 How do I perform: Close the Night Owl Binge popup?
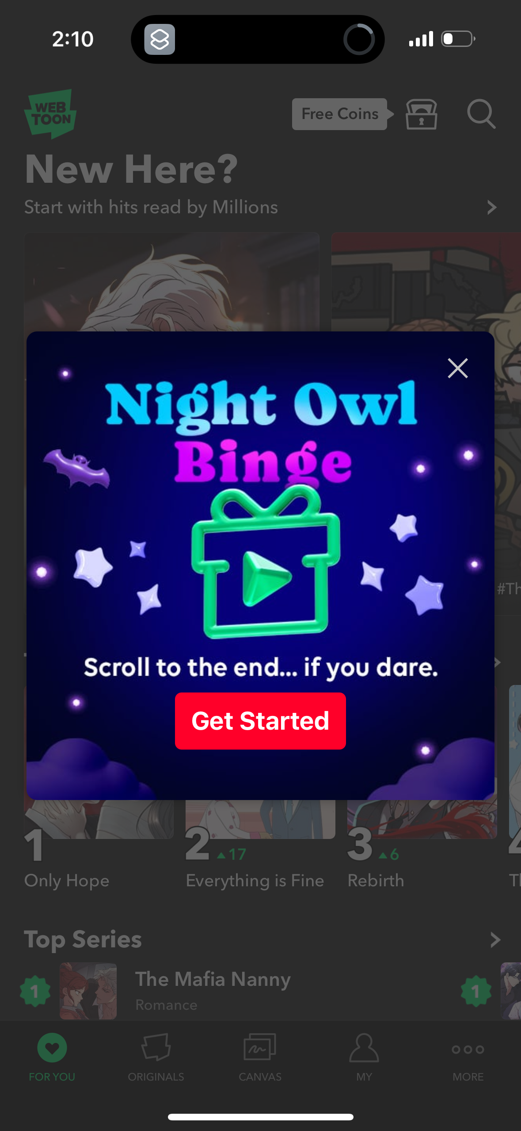[x=457, y=368]
